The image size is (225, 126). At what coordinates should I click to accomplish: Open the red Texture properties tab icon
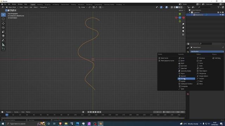click(188, 94)
